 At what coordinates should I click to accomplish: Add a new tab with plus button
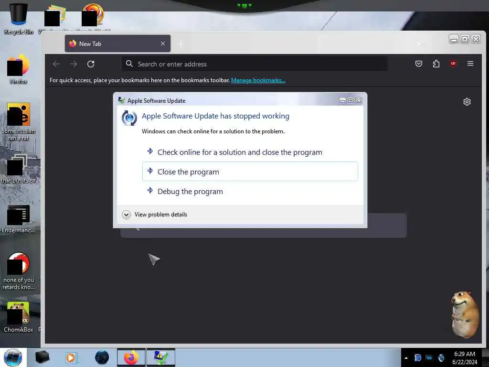[x=181, y=43]
